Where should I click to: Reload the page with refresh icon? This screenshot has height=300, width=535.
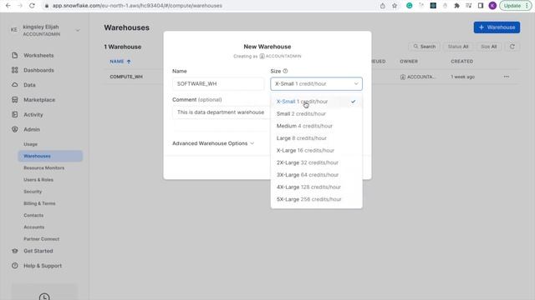coord(32,6)
